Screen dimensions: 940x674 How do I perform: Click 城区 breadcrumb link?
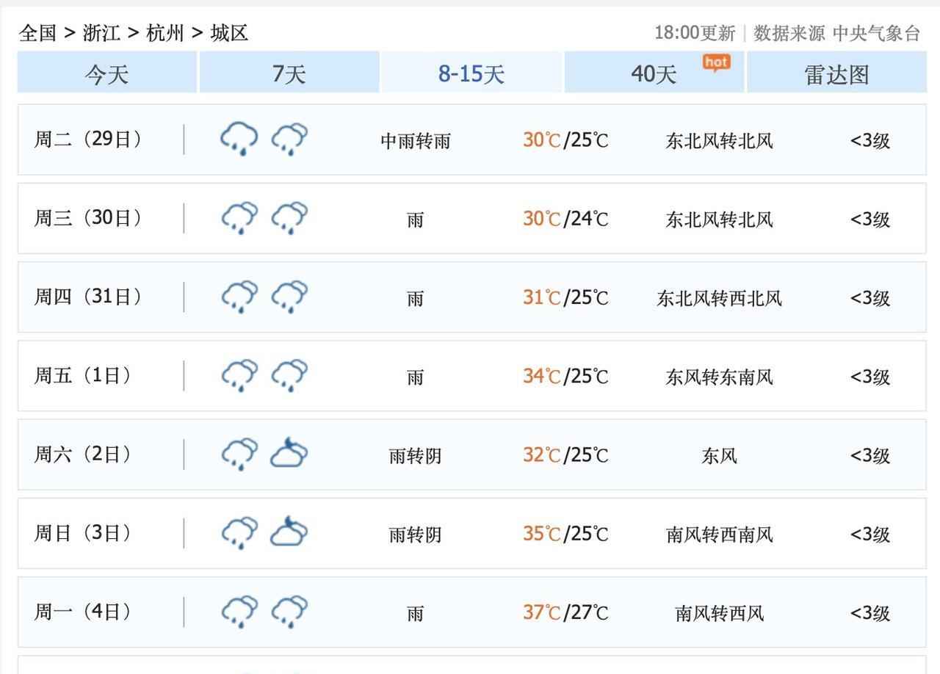[229, 33]
